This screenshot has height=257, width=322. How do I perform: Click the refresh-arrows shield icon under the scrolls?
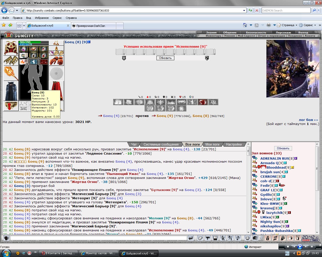coord(207,58)
